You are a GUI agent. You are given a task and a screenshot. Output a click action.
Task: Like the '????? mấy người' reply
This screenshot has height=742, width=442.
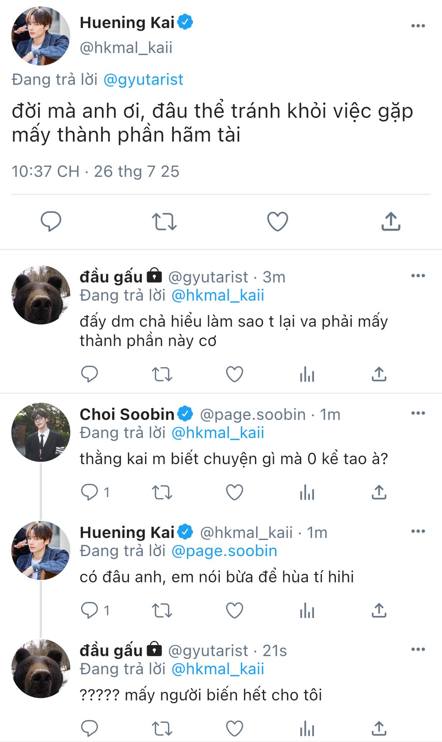click(234, 729)
